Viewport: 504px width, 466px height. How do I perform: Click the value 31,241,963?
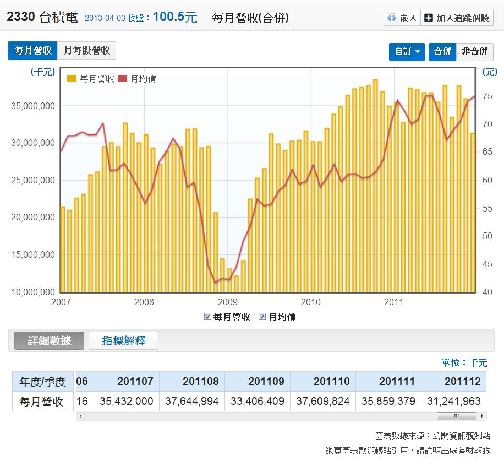coord(454,401)
